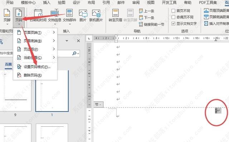The image size is (229, 142).
Task: Select the 页面 tab in navigation pane
Action: pyautogui.click(x=8, y=64)
